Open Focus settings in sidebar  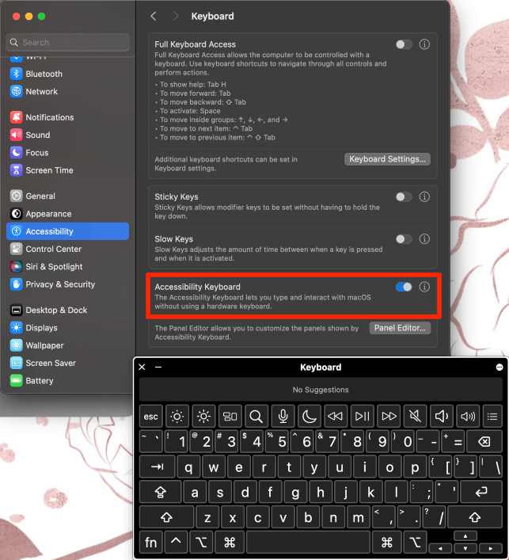point(68,153)
